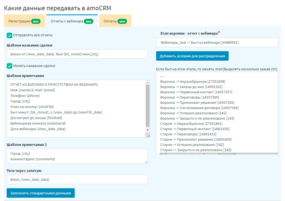Click inside the Шаблон примечания 2 textarea
The height and width of the screenshot is (201, 285).
tap(77, 156)
